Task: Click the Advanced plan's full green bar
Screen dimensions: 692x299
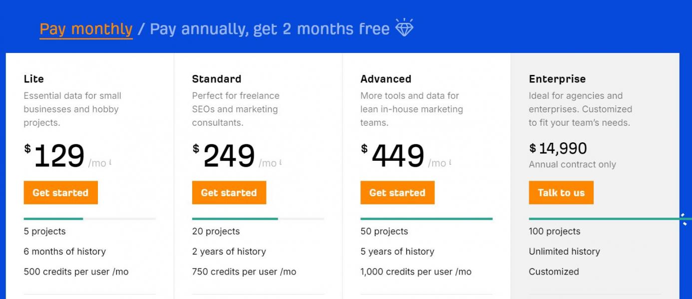Action: point(426,219)
